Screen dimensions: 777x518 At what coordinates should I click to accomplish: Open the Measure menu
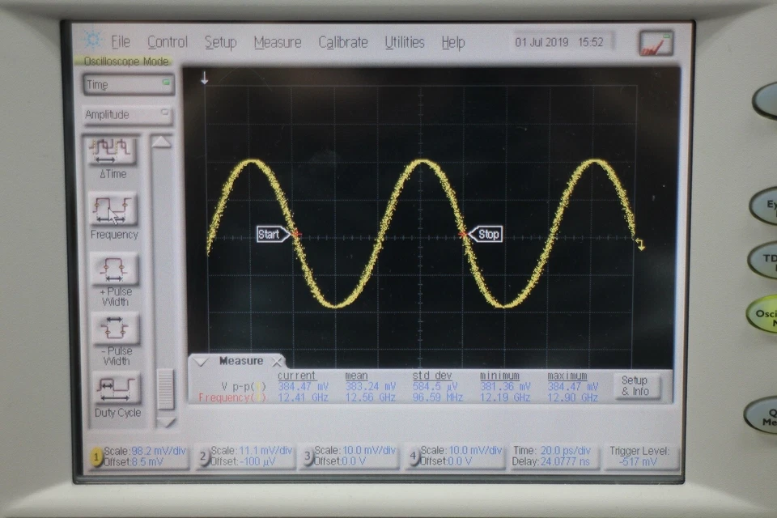[x=278, y=41]
